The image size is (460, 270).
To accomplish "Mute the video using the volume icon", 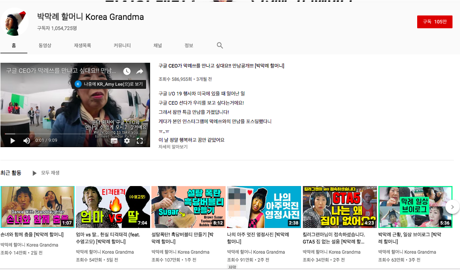I will [x=26, y=141].
